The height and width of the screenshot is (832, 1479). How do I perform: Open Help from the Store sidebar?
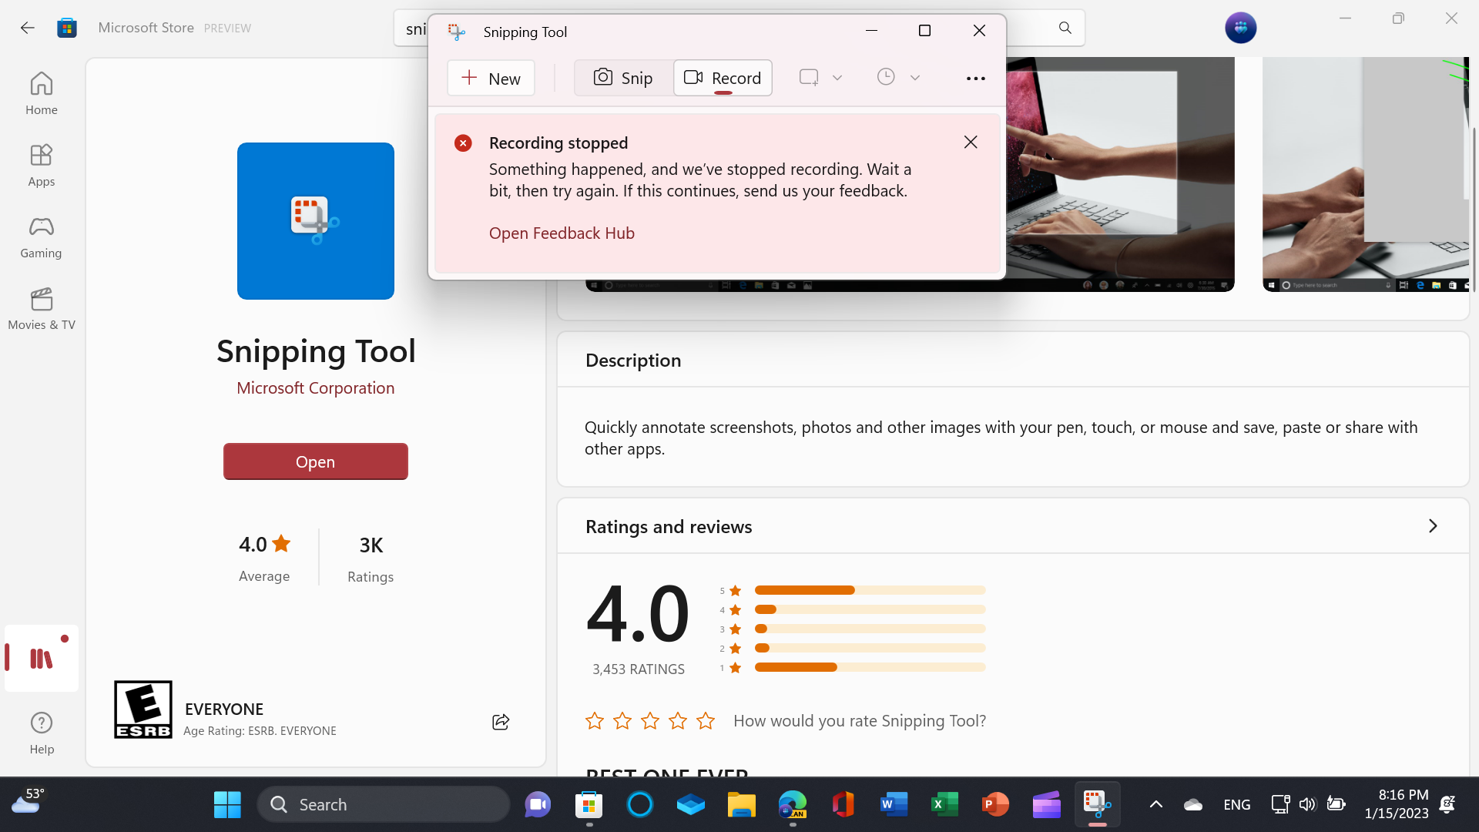(x=41, y=732)
